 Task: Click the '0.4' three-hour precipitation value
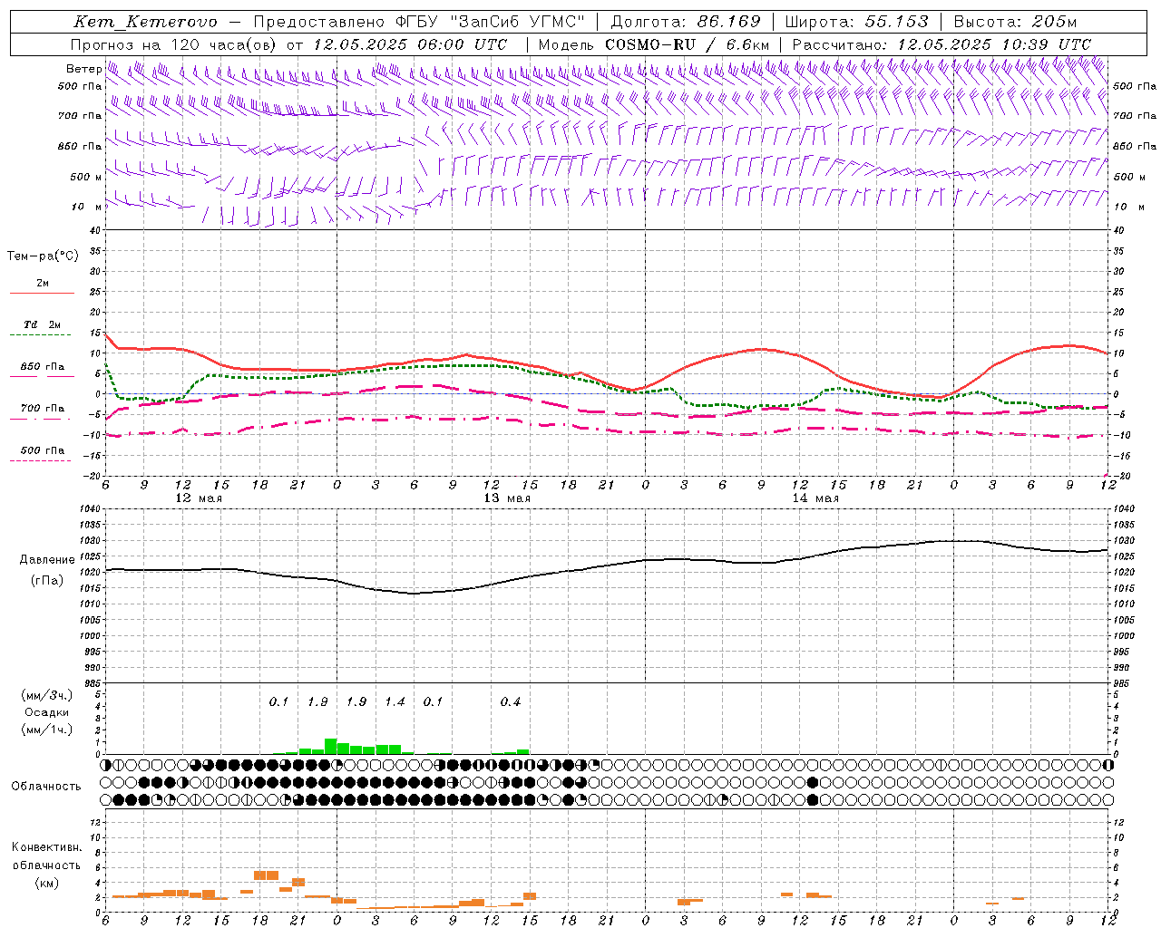[511, 701]
